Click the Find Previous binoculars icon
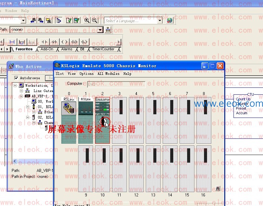The height and width of the screenshot is (206, 263). [x=33, y=21]
